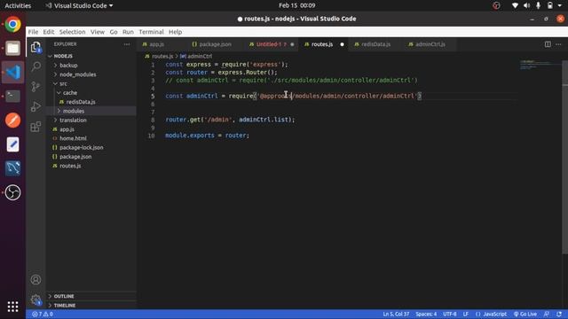Open the Go menu
Screen dimensions: 568x319
114,32
